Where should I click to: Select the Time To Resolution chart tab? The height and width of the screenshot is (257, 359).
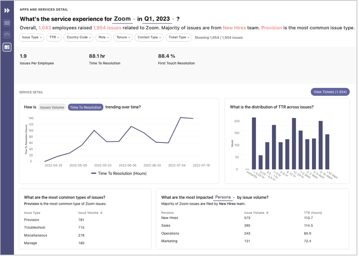pos(86,107)
